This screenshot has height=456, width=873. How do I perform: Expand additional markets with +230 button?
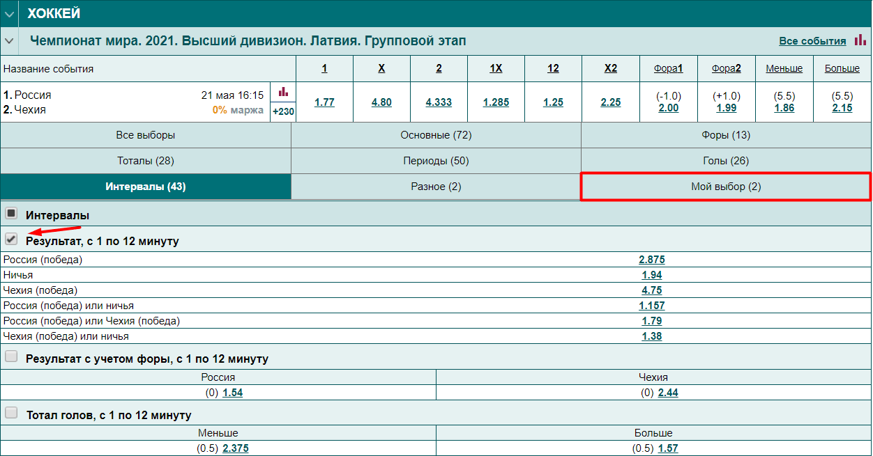point(283,111)
